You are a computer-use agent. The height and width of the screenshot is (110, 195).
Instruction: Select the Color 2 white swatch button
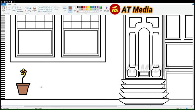tap(74, 9)
